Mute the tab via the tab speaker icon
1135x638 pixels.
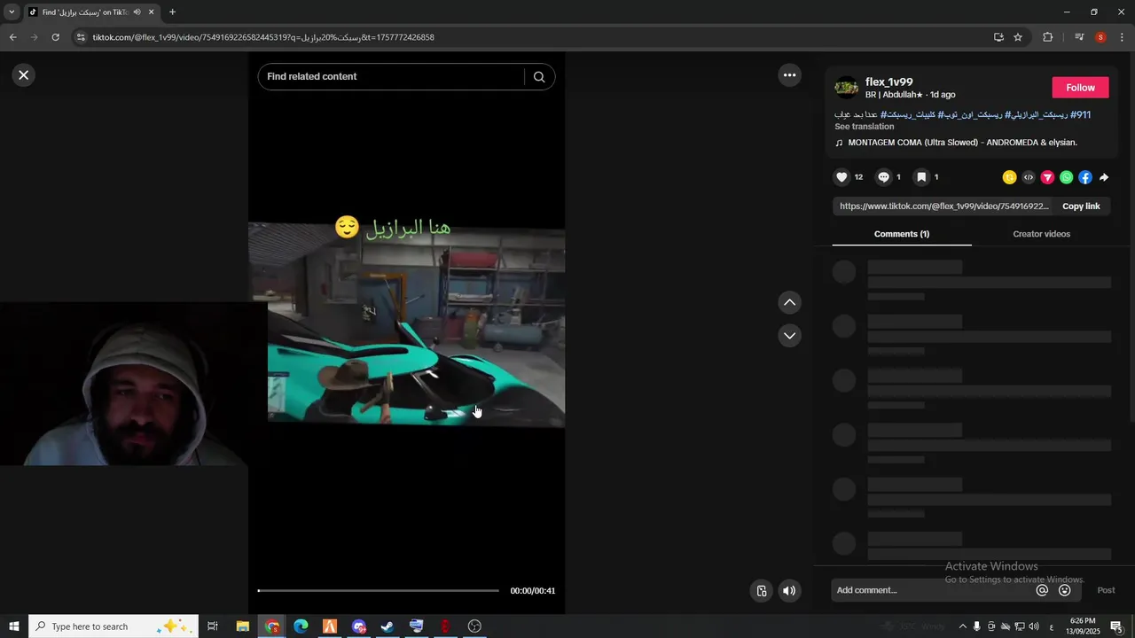coord(137,12)
